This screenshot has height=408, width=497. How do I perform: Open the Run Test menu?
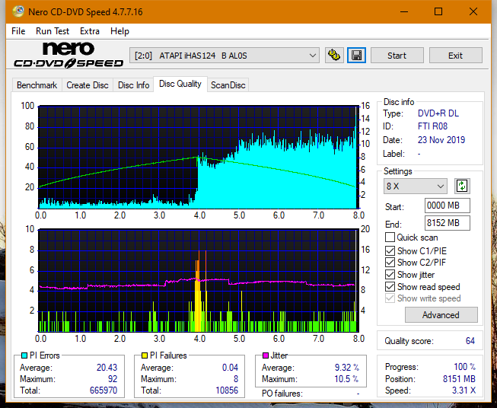(53, 31)
